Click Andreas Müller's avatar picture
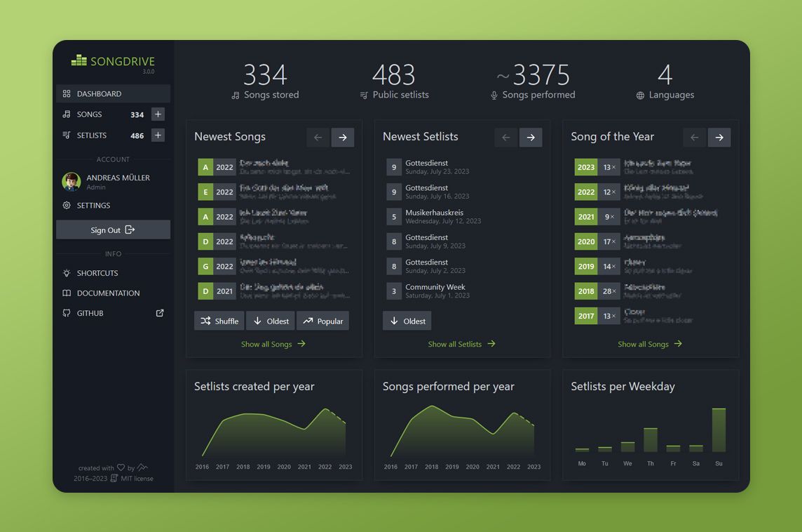Viewport: 802px width, 532px height. coord(71,181)
